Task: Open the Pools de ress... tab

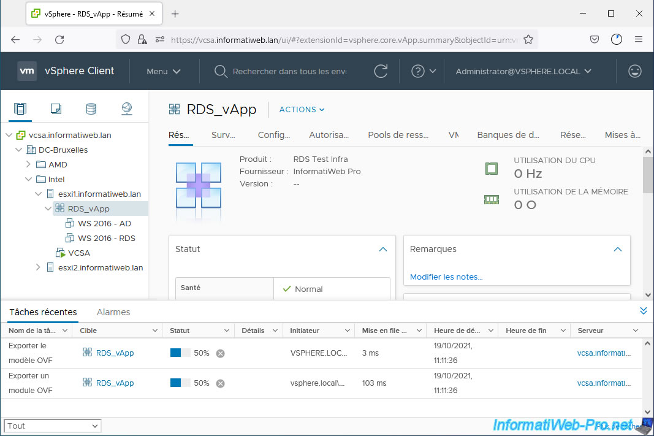Action: 398,135
